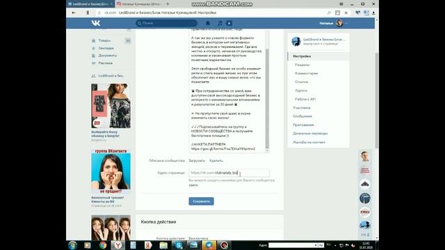This screenshot has width=445, height=250.
Task: Open the LediBrand group left menu shortcut
Action: click(111, 76)
